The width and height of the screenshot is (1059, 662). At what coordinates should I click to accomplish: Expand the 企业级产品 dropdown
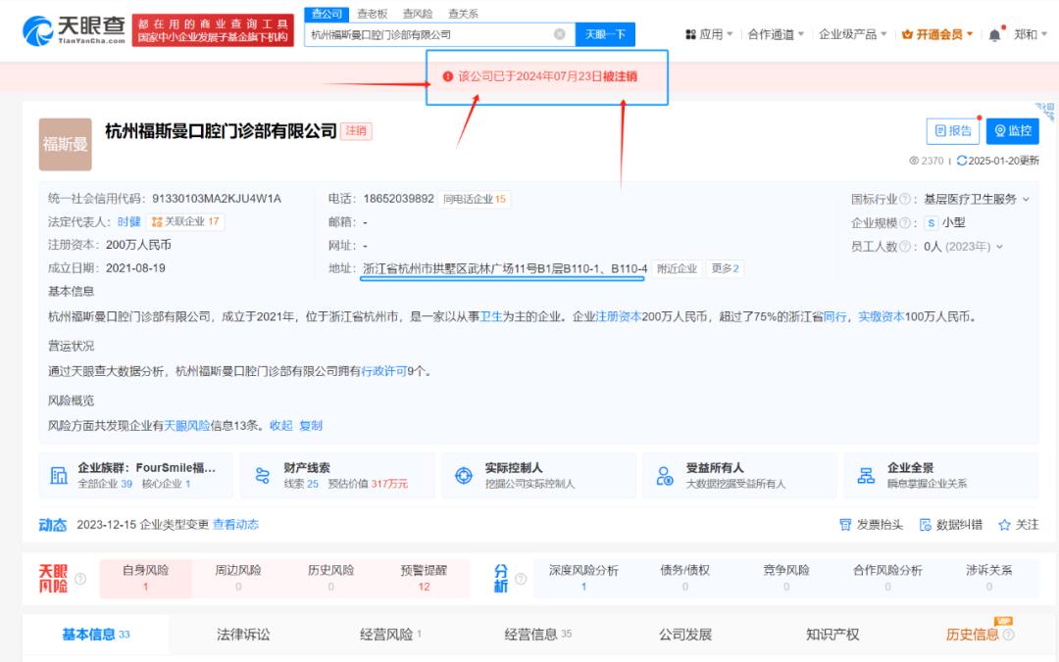click(x=883, y=34)
